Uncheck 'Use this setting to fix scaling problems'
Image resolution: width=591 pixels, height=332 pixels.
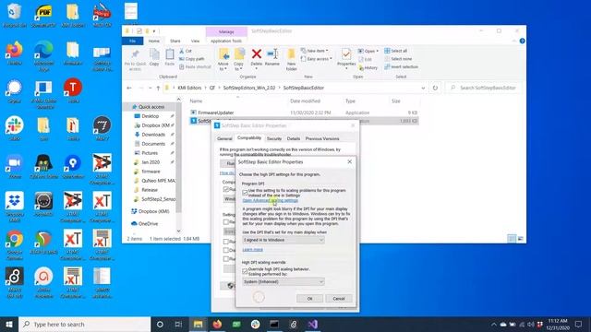(x=245, y=193)
